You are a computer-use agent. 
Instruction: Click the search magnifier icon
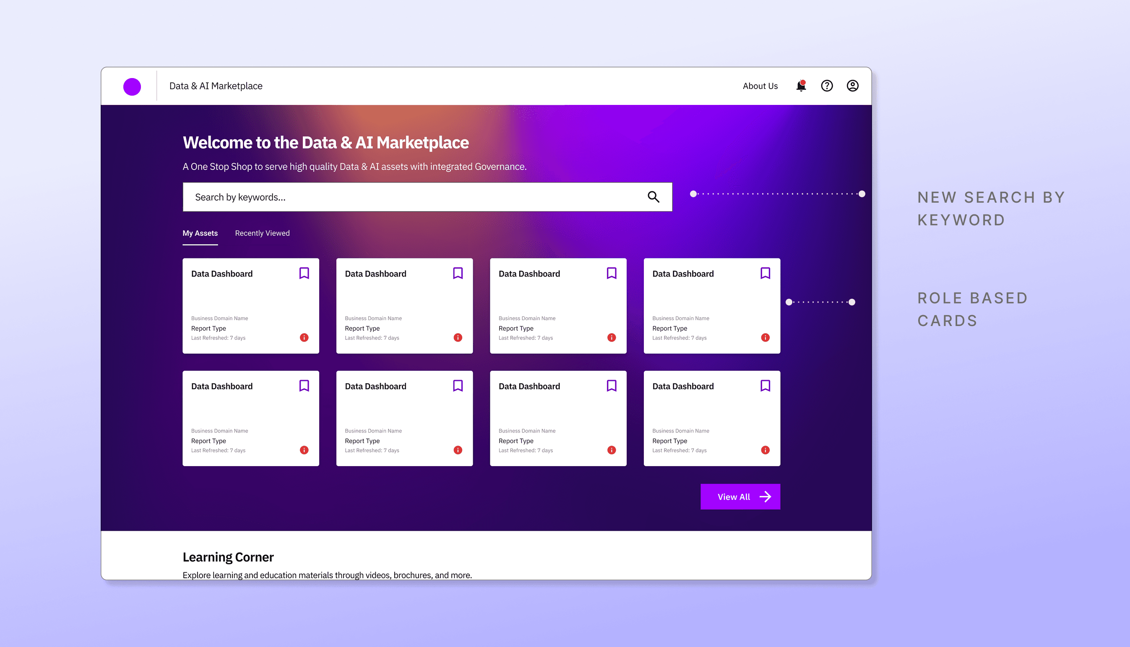[653, 197]
